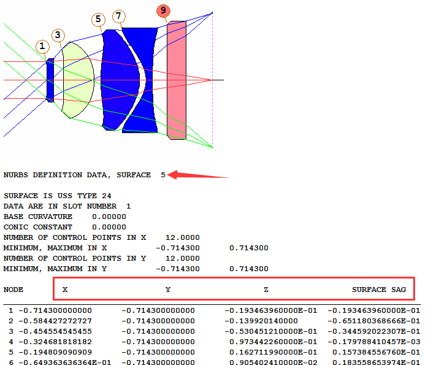Click node 5 Z value 0.162711990000E-01
This screenshot has height=365, width=431.
(273, 352)
